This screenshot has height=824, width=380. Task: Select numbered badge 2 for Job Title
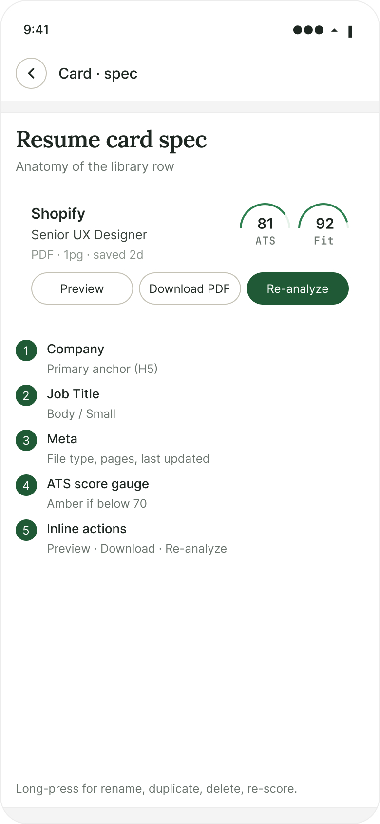pos(26,395)
